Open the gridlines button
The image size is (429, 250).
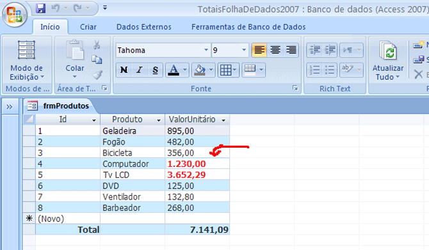tap(229, 70)
